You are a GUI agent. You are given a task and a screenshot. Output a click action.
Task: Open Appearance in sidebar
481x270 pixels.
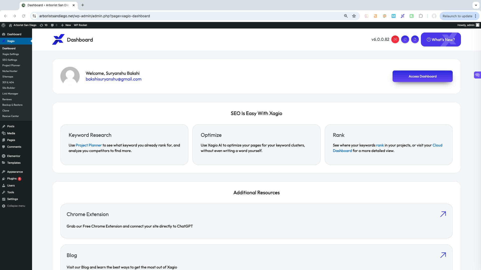[15, 172]
